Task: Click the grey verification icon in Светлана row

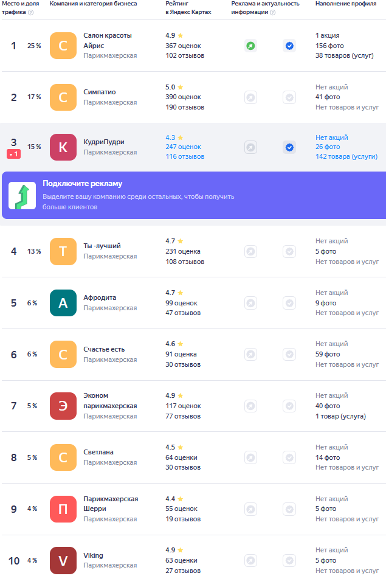Action: point(289,457)
